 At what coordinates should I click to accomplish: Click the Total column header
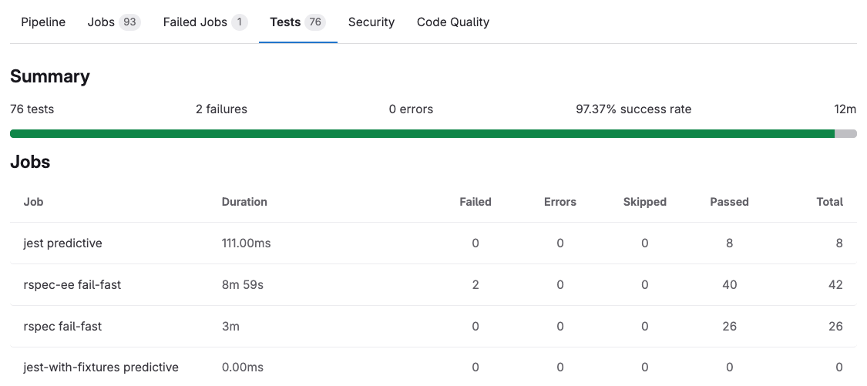[x=829, y=202]
